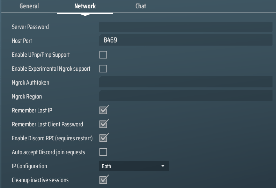Click the "Cleanup inactive sessions" label text
Screen dimensions: 276x188
[40, 180]
